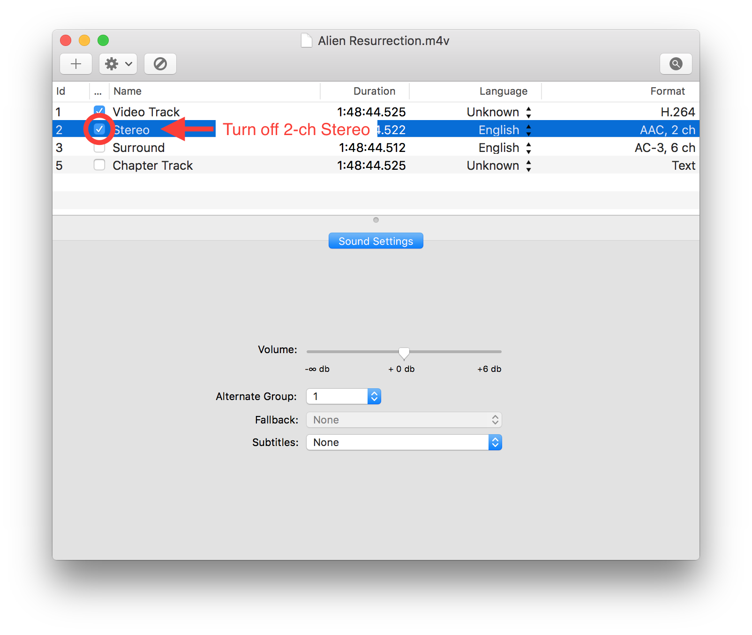Enable the Surround track checkbox
This screenshot has height=635, width=752.
click(x=99, y=148)
